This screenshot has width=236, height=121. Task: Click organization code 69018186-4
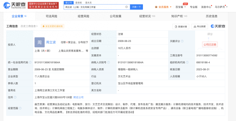pyautogui.click(x=203, y=62)
